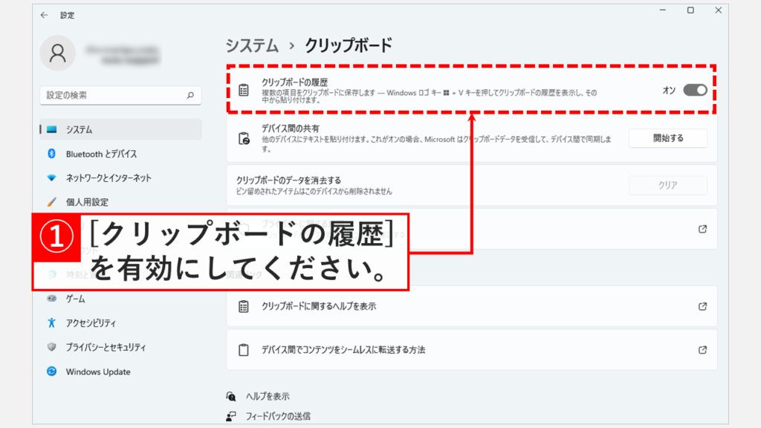Click ヘルプを表示 link
The width and height of the screenshot is (761, 428).
point(268,397)
